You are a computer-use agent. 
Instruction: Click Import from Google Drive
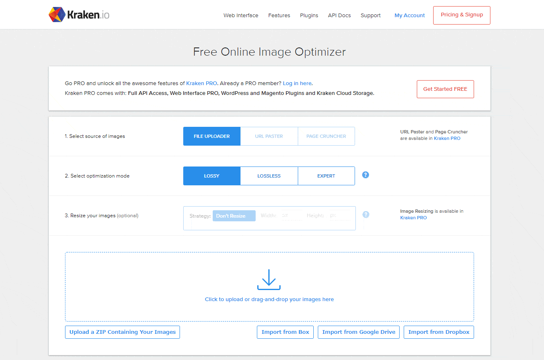pos(358,332)
